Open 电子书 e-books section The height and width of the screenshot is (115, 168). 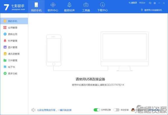(11, 67)
